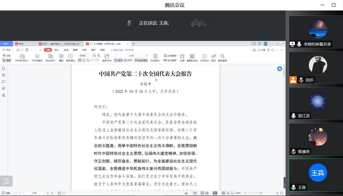Screen dimensions: 343x196
Task: Expand the 100% zoom level dropdown
Action: point(90,56)
